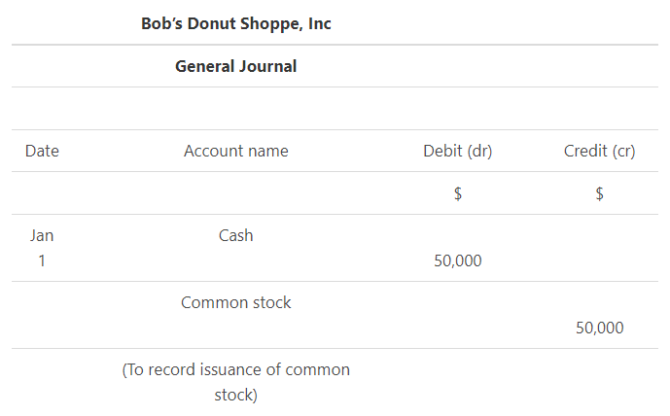Click the 50,000 debit amount for Cash
The width and height of the screenshot is (670, 416).
pyautogui.click(x=457, y=260)
